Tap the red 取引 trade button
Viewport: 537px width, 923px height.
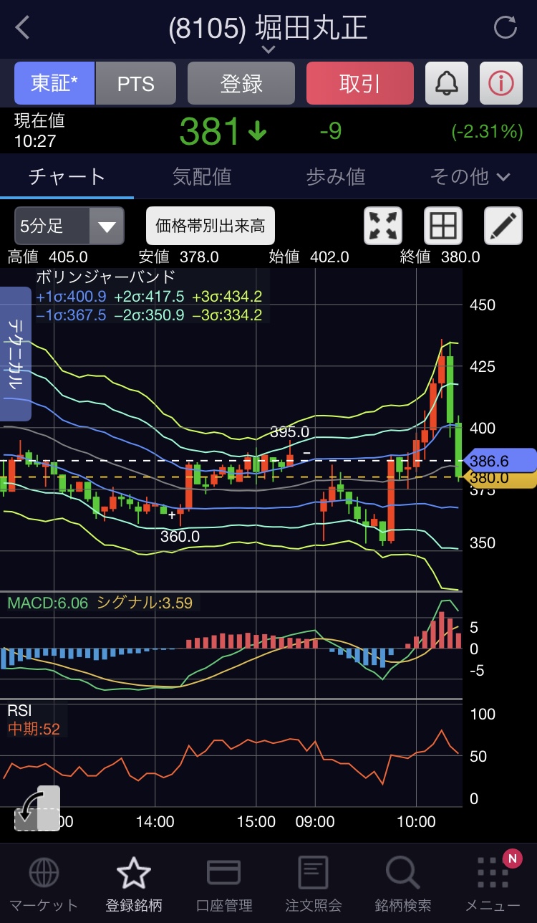360,83
